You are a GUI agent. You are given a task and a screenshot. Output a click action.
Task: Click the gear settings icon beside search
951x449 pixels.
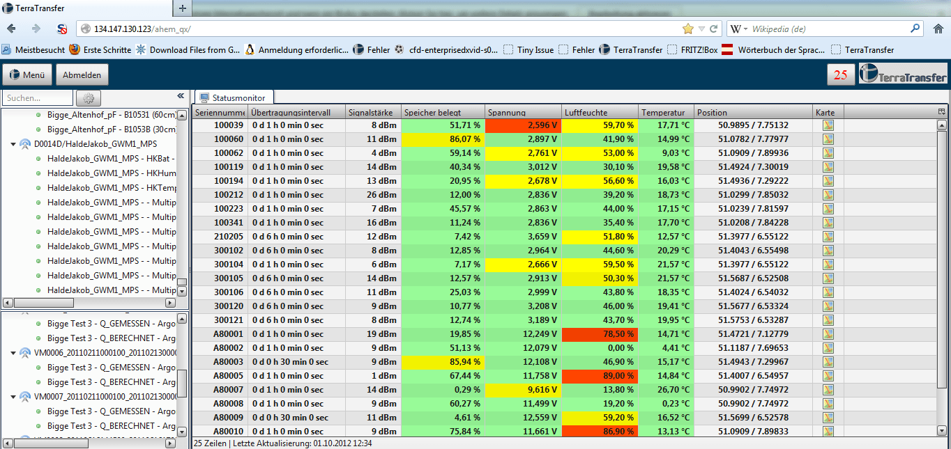(x=89, y=98)
